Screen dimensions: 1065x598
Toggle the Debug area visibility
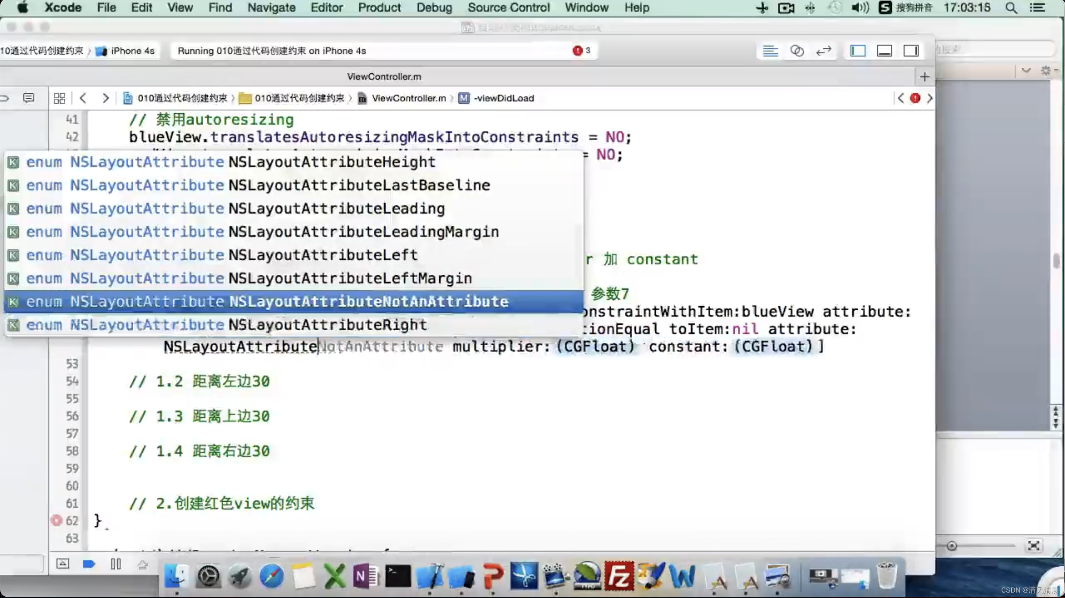click(884, 51)
